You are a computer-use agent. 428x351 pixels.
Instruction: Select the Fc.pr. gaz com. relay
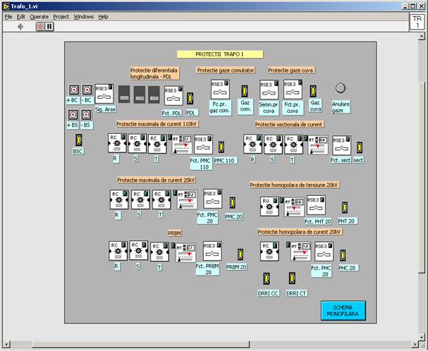point(220,90)
